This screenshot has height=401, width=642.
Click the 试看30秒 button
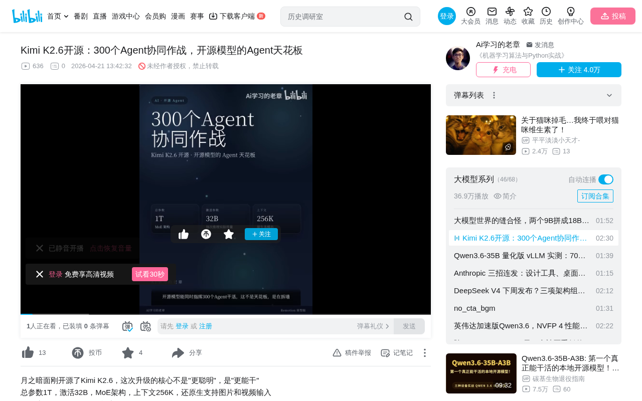coord(150,274)
